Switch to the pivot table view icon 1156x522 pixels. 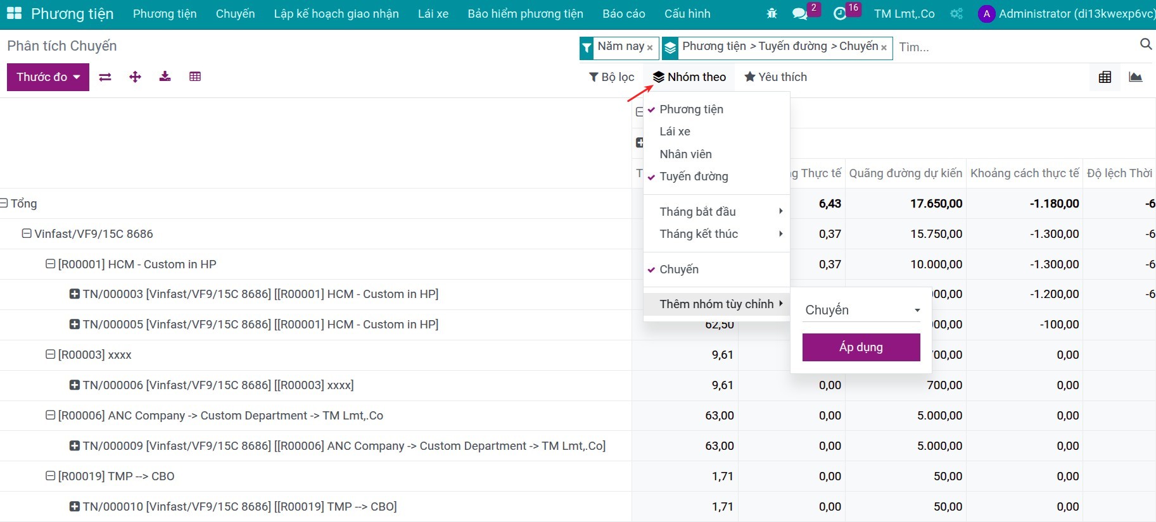[x=1105, y=77]
